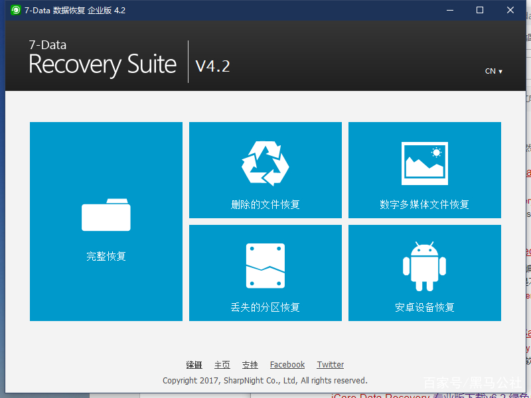Select the 完整恢复 label
Image resolution: width=531 pixels, height=398 pixels.
[106, 256]
